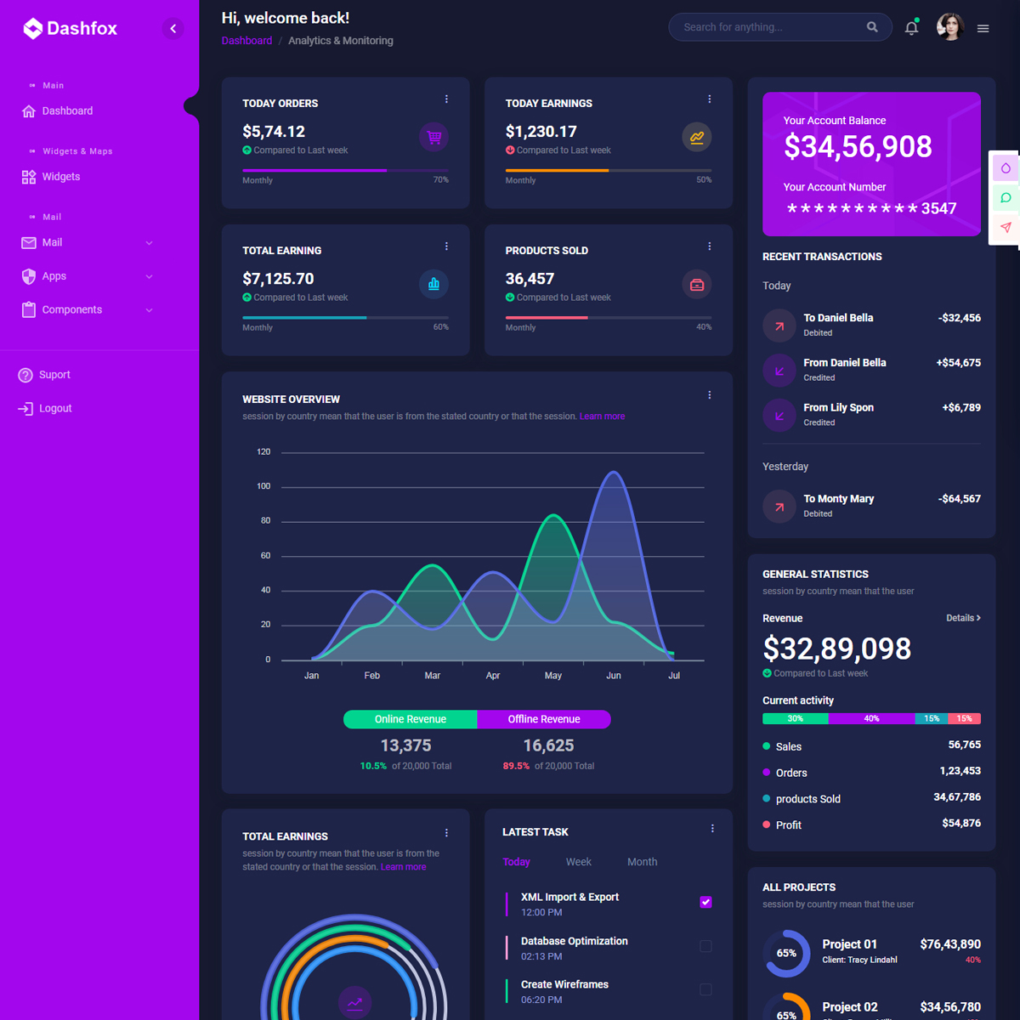
Task: Click the Profit value $54,876
Action: (961, 824)
